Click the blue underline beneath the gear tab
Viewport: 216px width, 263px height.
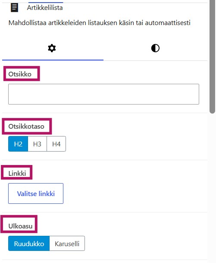(53, 60)
